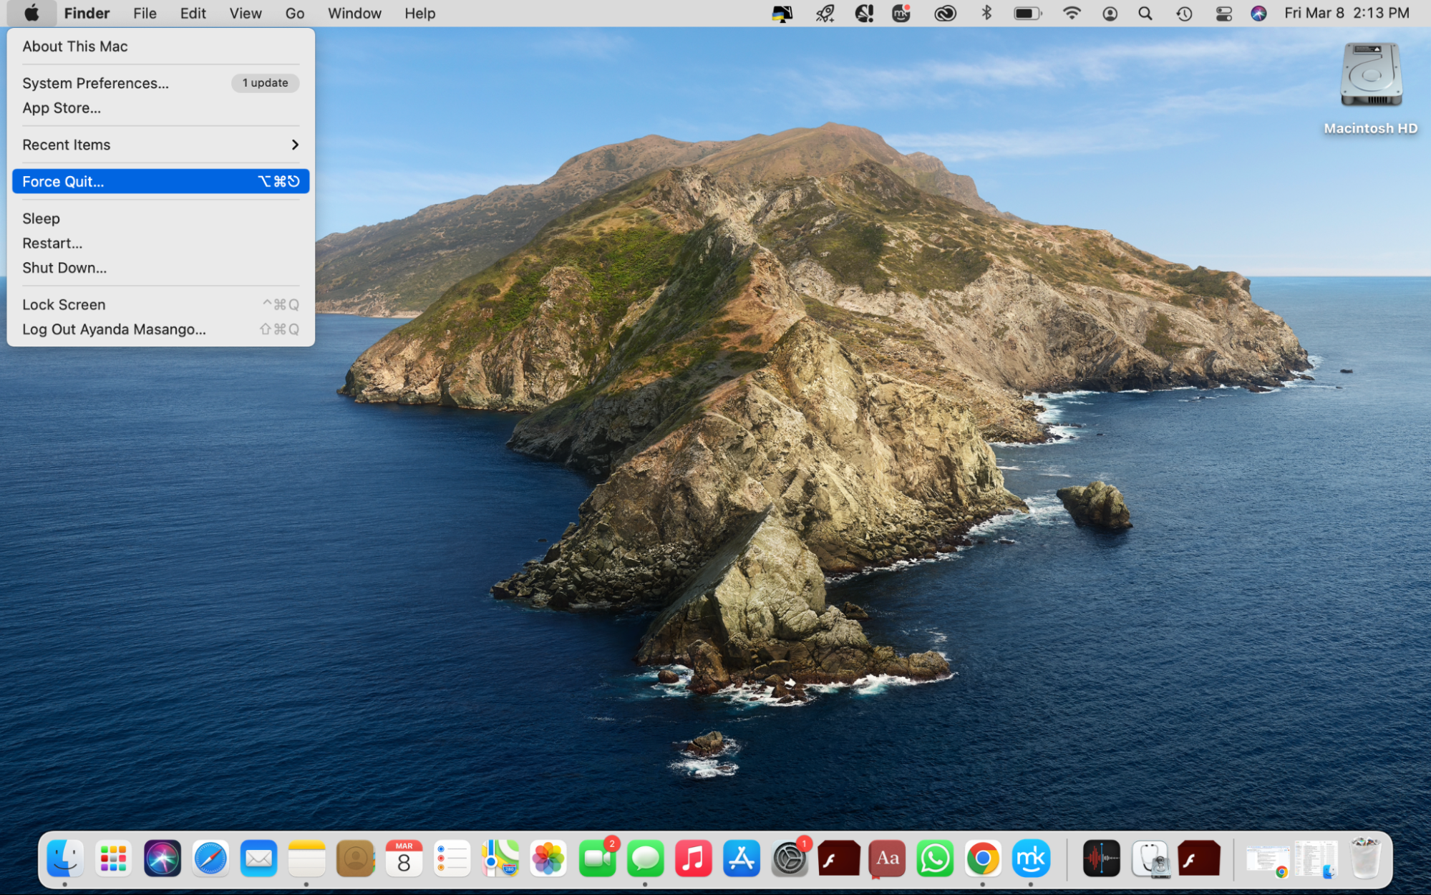Viewport: 1431px width, 895px height.
Task: Open the Go menu
Action: coord(294,14)
